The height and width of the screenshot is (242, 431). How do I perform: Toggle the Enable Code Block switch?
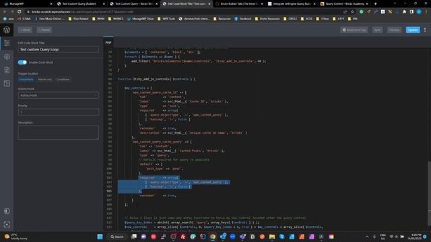22,63
